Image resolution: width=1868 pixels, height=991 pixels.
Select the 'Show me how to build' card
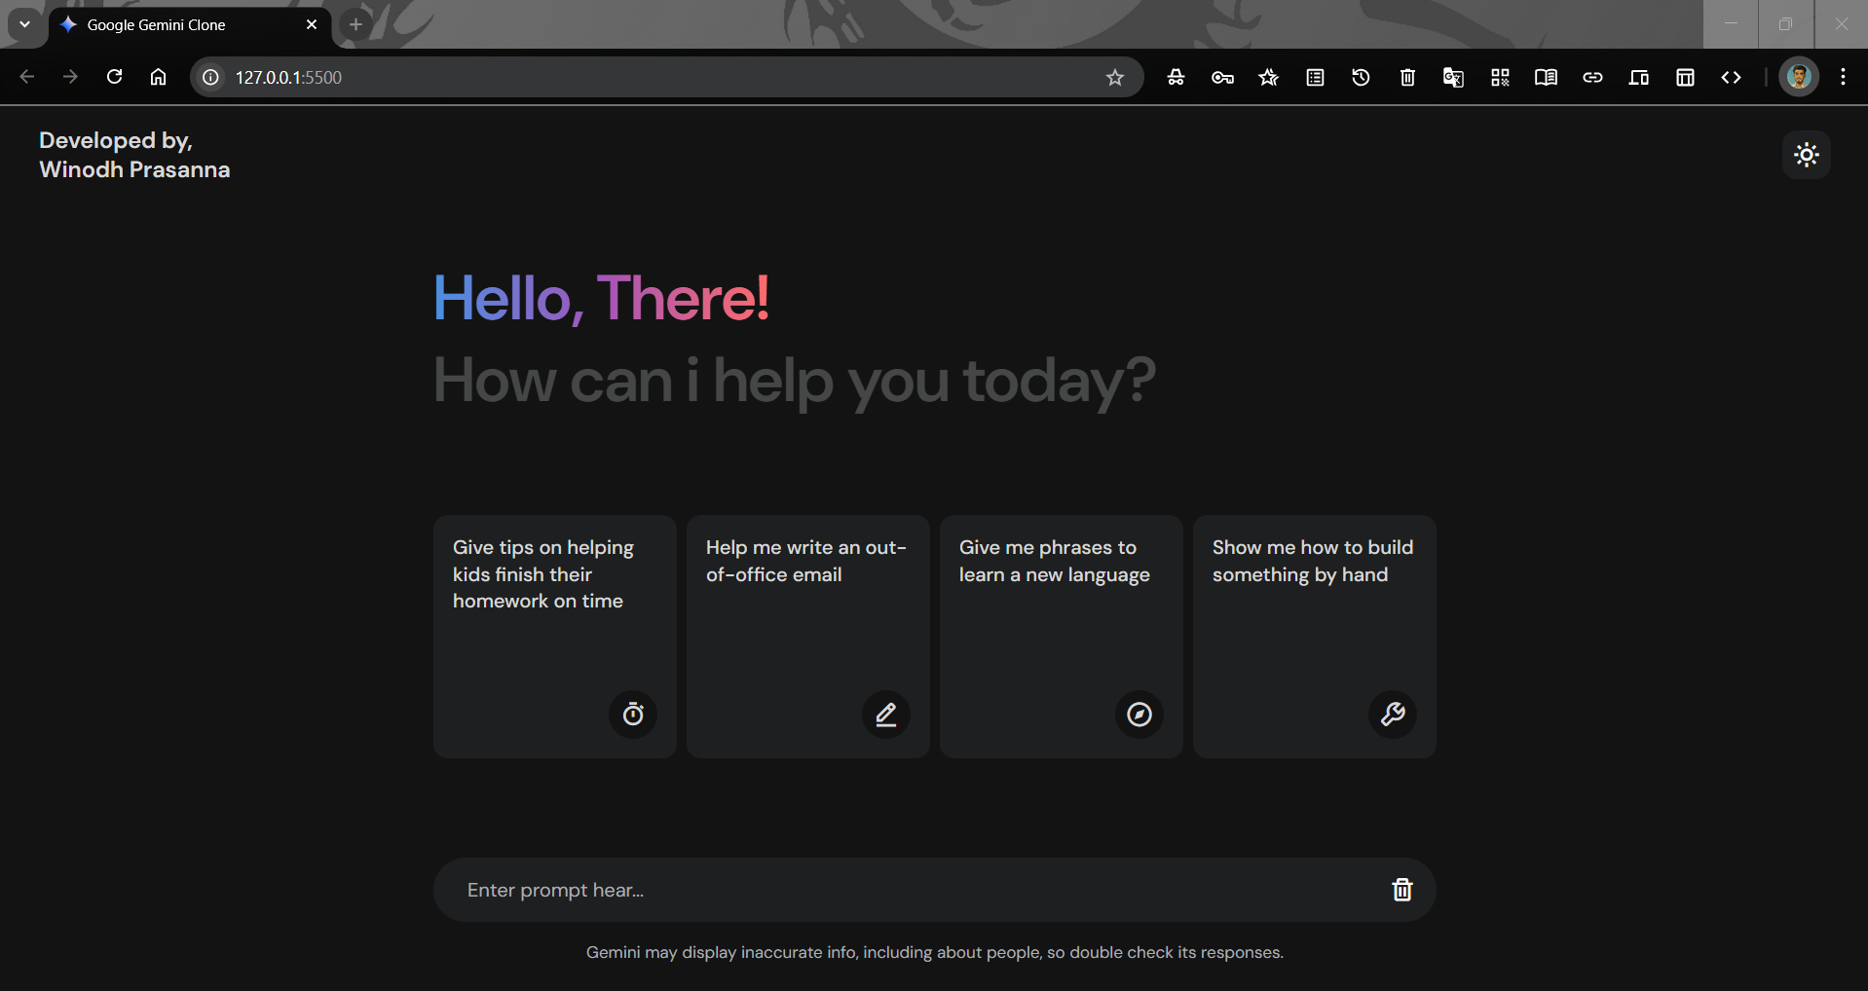[1315, 637]
